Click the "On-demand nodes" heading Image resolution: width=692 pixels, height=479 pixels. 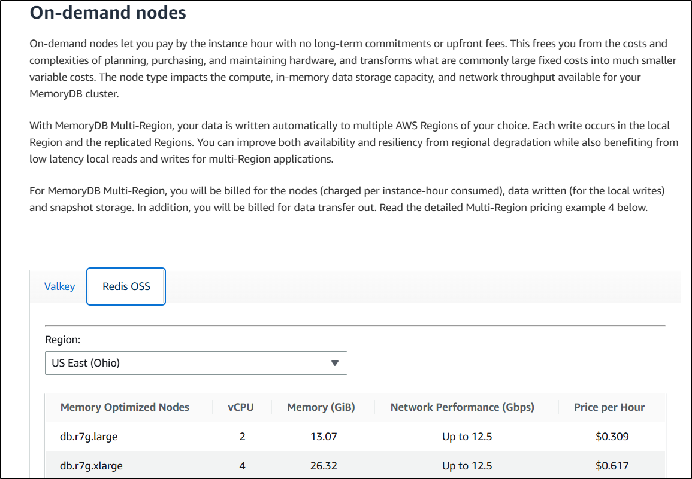(108, 13)
